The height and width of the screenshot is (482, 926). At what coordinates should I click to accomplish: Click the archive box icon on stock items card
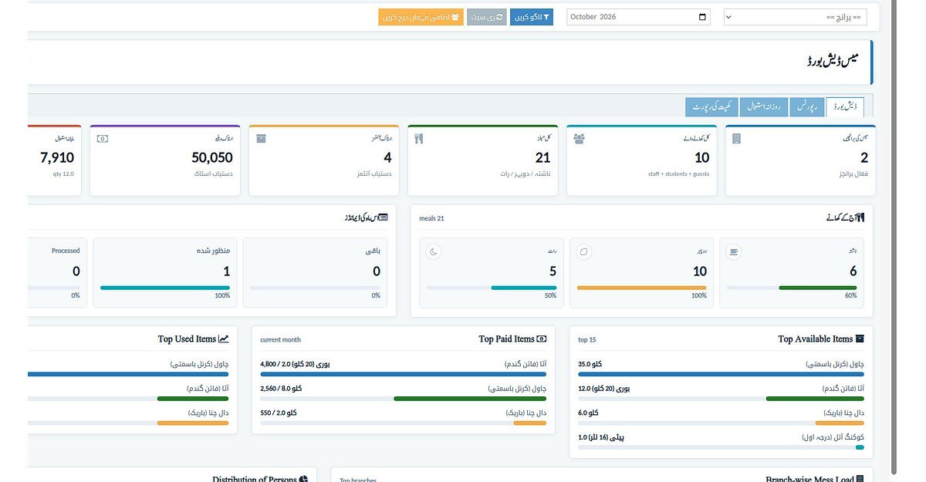coord(261,139)
